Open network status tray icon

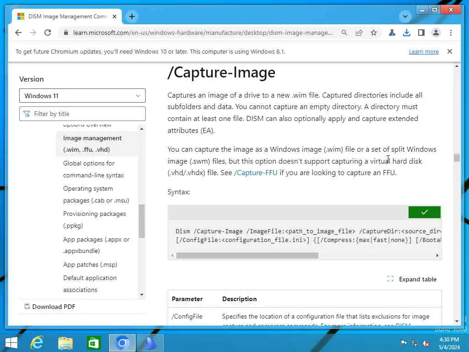click(x=414, y=343)
